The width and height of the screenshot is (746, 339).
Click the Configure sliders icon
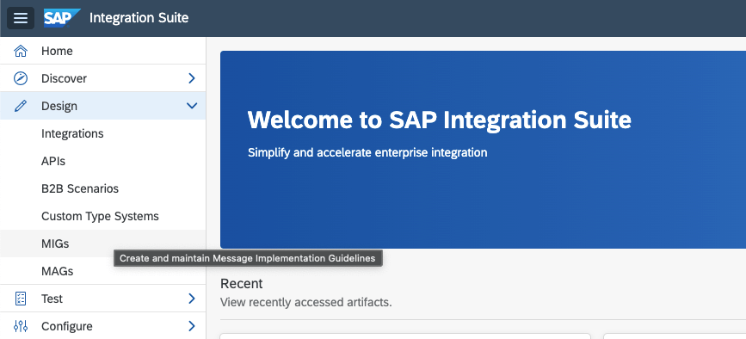pyautogui.click(x=21, y=326)
